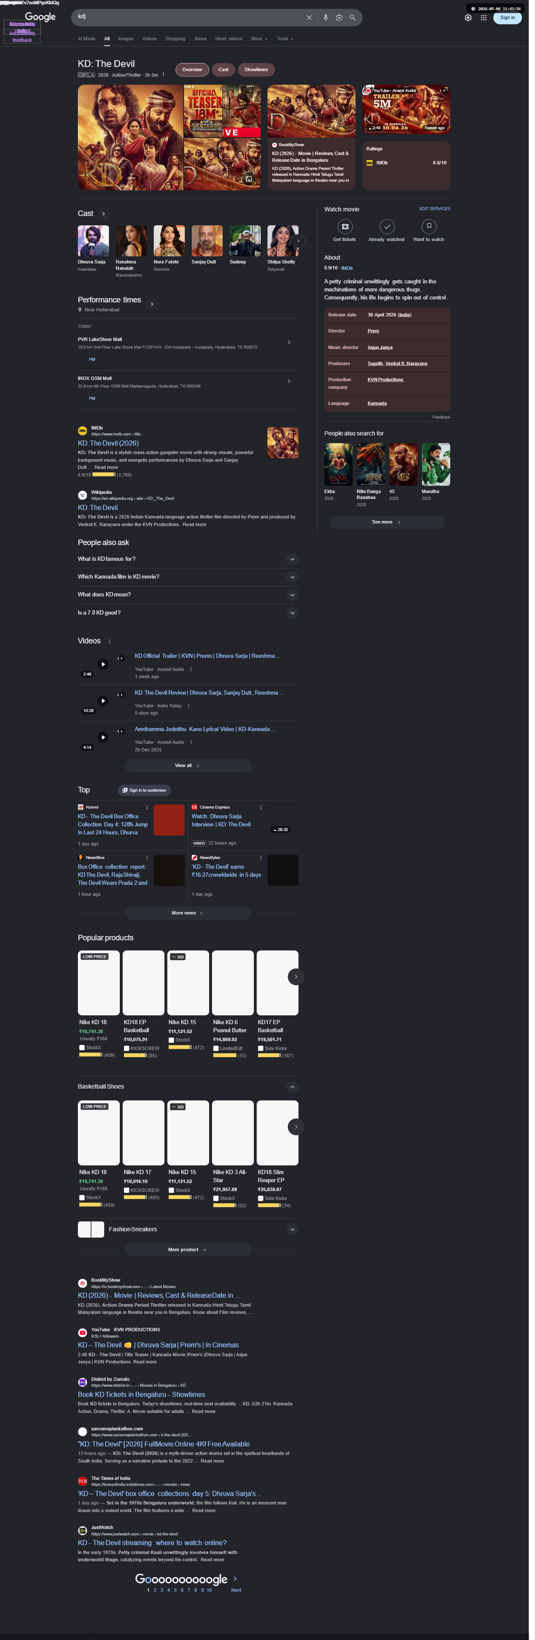Click director name Prem link
The image size is (535, 1640).
click(373, 331)
